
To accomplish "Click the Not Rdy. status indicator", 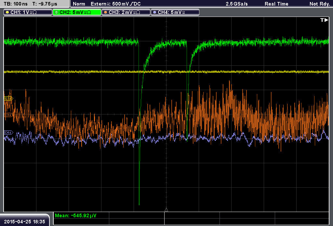I will click(320, 4).
